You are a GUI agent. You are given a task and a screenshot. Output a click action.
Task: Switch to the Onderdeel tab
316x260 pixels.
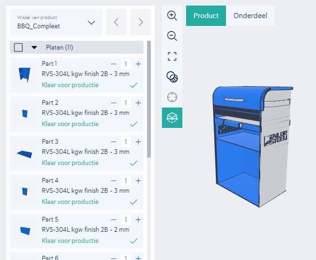pyautogui.click(x=250, y=16)
